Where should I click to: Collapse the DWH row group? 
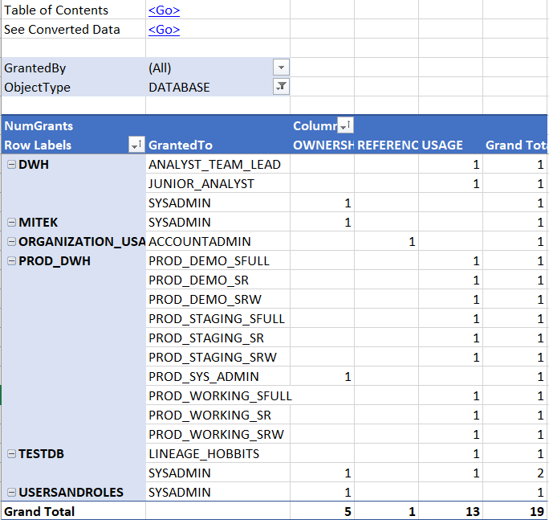coord(11,165)
